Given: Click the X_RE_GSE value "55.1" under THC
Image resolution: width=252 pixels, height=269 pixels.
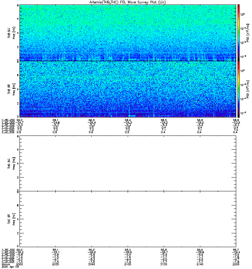Looking at the screenshot, I should tap(55, 250).
